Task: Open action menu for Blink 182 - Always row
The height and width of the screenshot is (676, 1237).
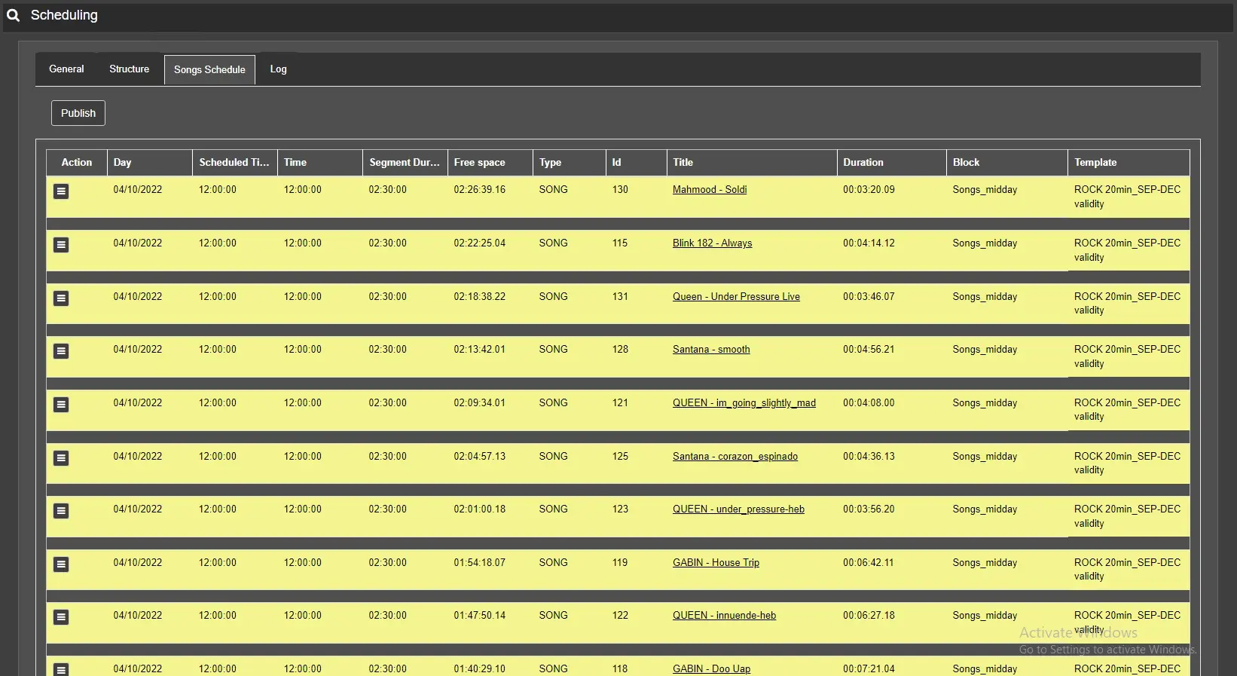Action: tap(61, 245)
